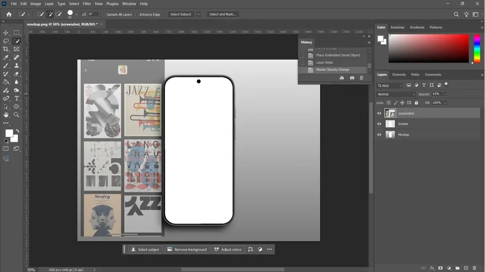Select the Pen tool
The width and height of the screenshot is (485, 272).
[x=6, y=98]
